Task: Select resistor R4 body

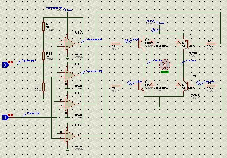Action: point(211,86)
